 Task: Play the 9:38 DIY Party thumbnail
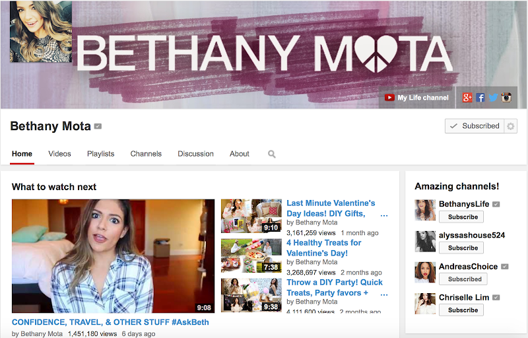point(251,295)
